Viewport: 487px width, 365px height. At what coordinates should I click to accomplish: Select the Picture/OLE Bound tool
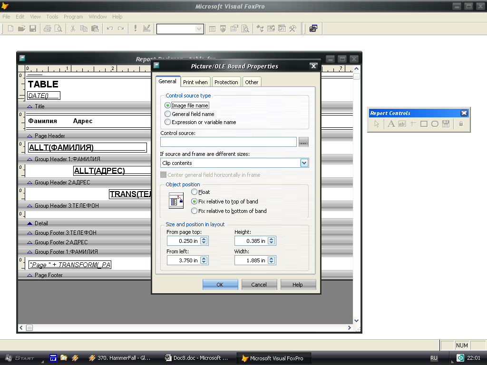[446, 124]
